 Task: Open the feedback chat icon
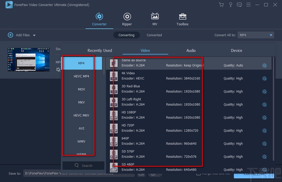click(239, 5)
